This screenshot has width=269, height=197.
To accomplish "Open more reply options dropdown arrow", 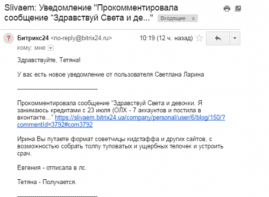I will [x=235, y=38].
